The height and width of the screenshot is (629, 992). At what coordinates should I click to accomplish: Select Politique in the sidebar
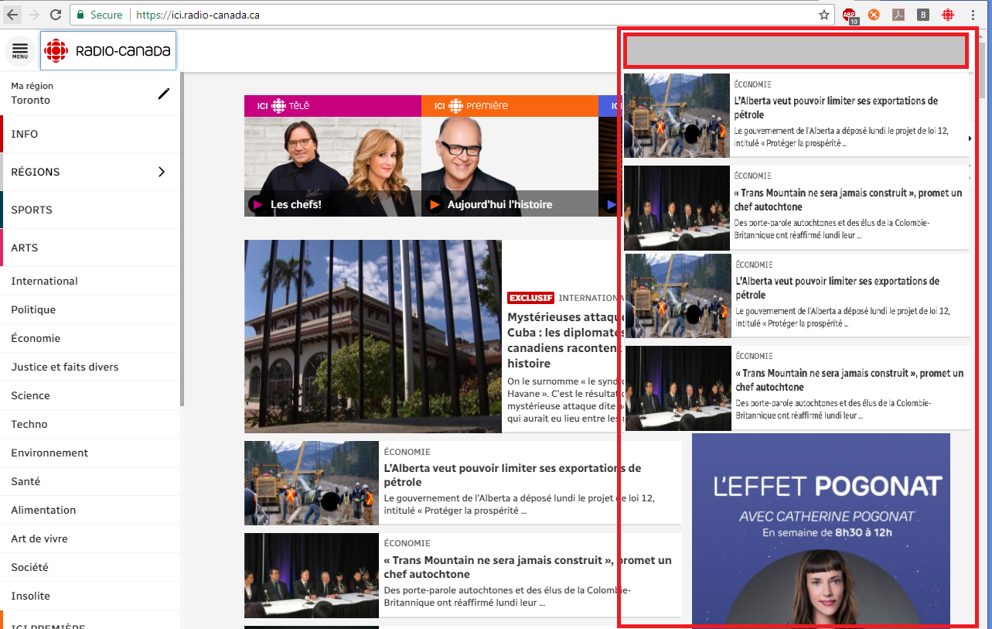(33, 309)
